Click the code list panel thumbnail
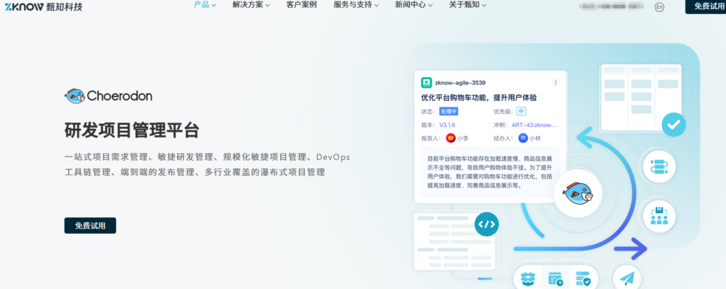726x289 pixels. coord(454,241)
